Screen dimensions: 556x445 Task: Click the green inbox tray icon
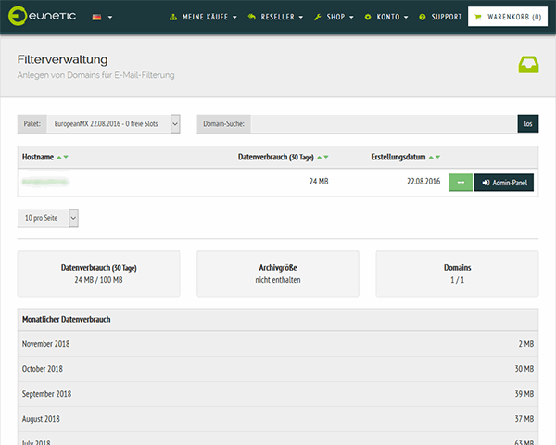(528, 65)
